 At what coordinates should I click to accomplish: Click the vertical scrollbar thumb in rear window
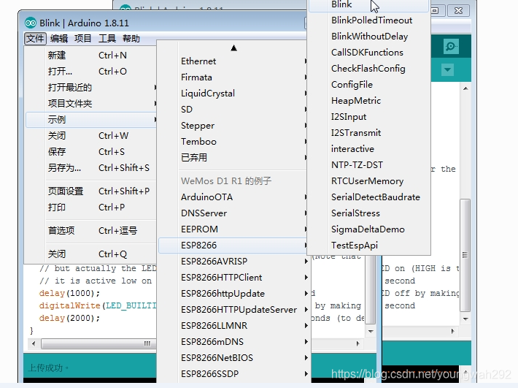465,255
